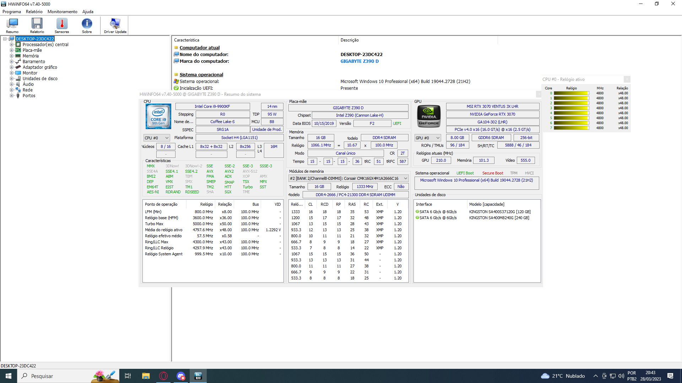Expand Memória tree node
The image size is (682, 383).
coord(11,56)
